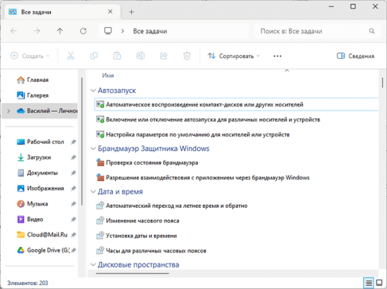Click the Имя column header
387x289 pixels.
(x=108, y=75)
